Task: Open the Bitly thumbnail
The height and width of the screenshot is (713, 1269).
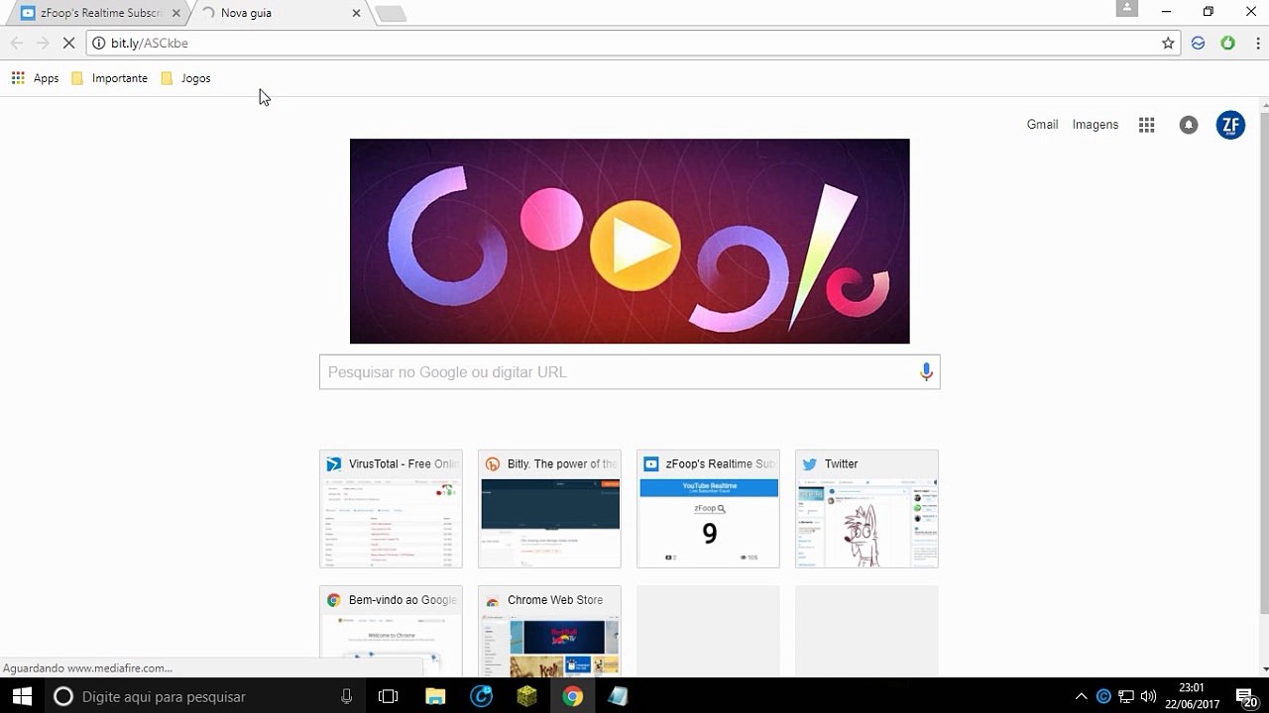Action: (549, 509)
